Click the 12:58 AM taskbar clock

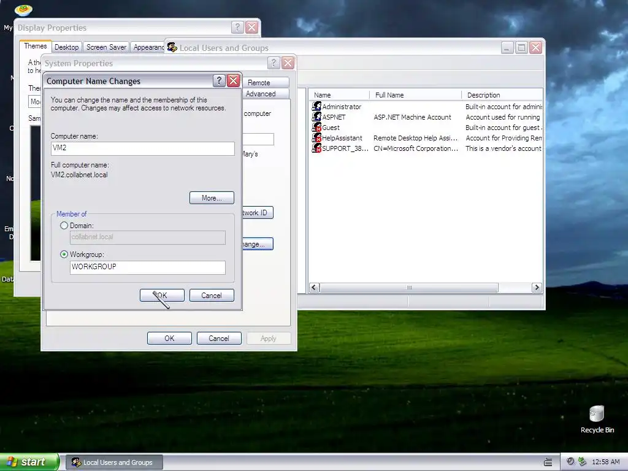coord(605,462)
